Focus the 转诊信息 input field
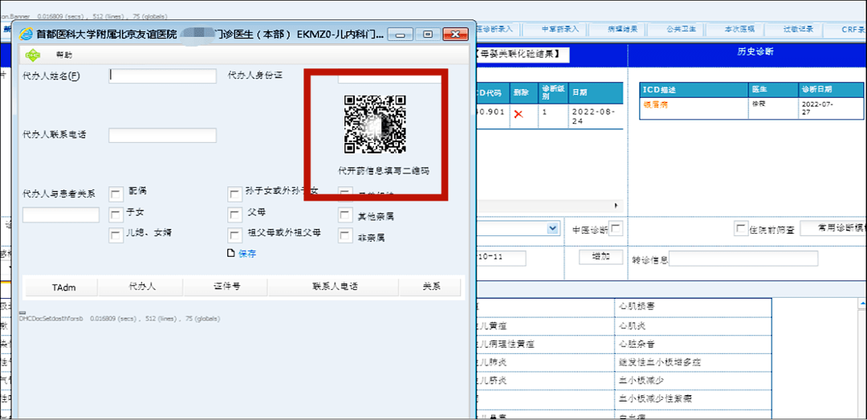The height and width of the screenshot is (420, 867). (743, 259)
